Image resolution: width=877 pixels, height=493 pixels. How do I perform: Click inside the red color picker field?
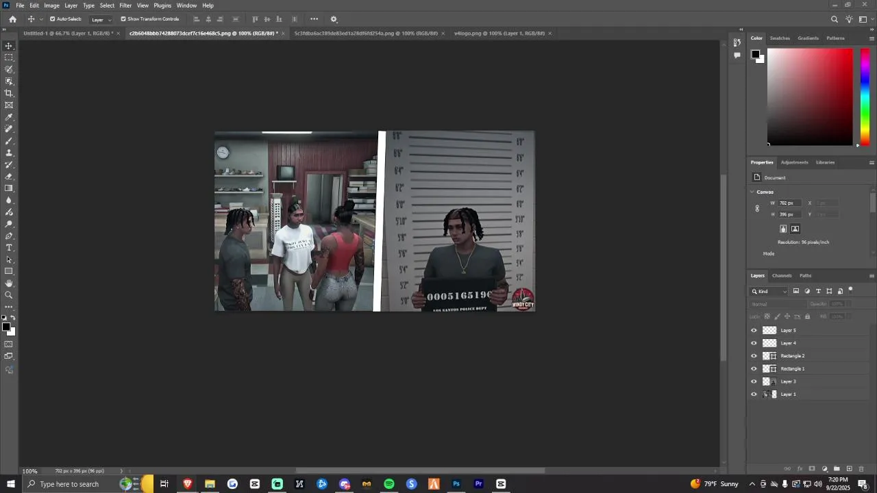tap(810, 97)
